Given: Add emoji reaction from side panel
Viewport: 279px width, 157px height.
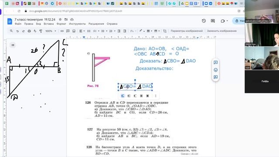Looking at the screenshot, I should pyautogui.click(x=216, y=70).
